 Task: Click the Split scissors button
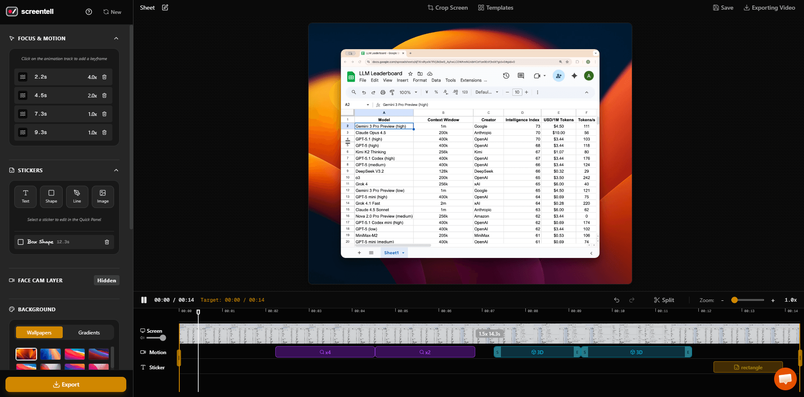coord(664,300)
